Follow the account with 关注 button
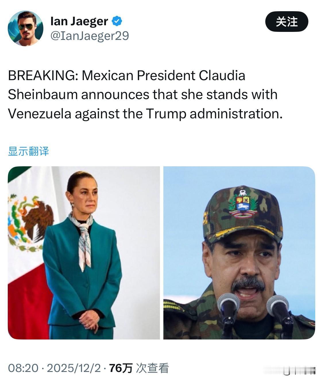Image resolution: width=323 pixels, height=382 pixels. coord(287,22)
